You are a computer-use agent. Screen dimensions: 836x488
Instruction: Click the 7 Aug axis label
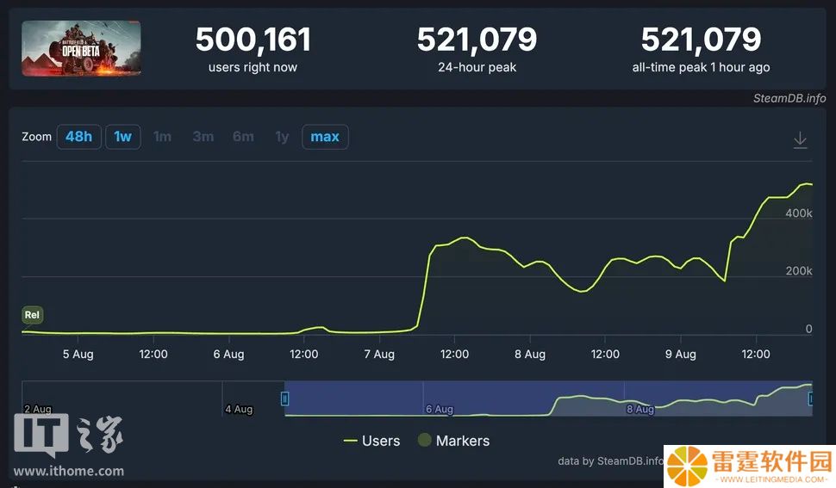pos(379,355)
